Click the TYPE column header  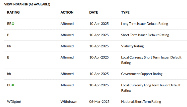click(125, 12)
